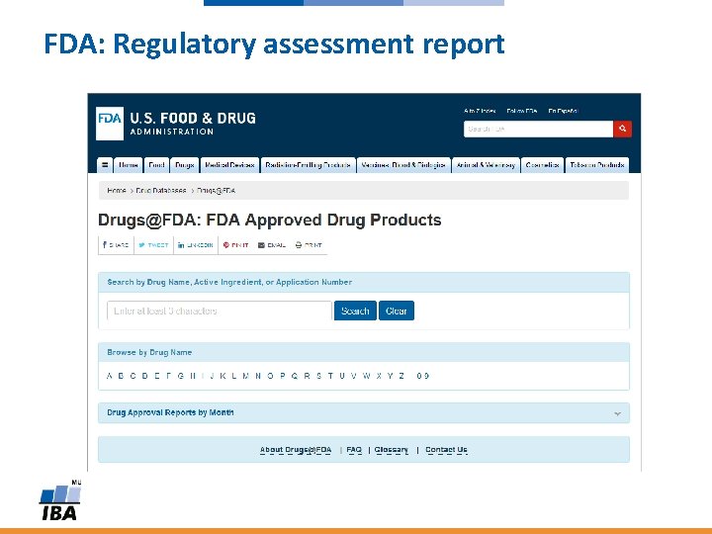
Task: Browse drug names starting with W
Action: pyautogui.click(x=367, y=376)
